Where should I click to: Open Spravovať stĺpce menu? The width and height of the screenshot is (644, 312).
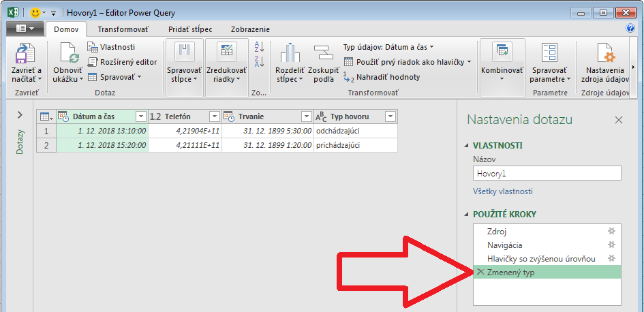[x=183, y=67]
